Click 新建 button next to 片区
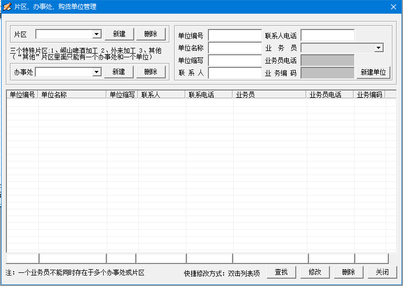This screenshot has width=403, height=286. point(119,34)
